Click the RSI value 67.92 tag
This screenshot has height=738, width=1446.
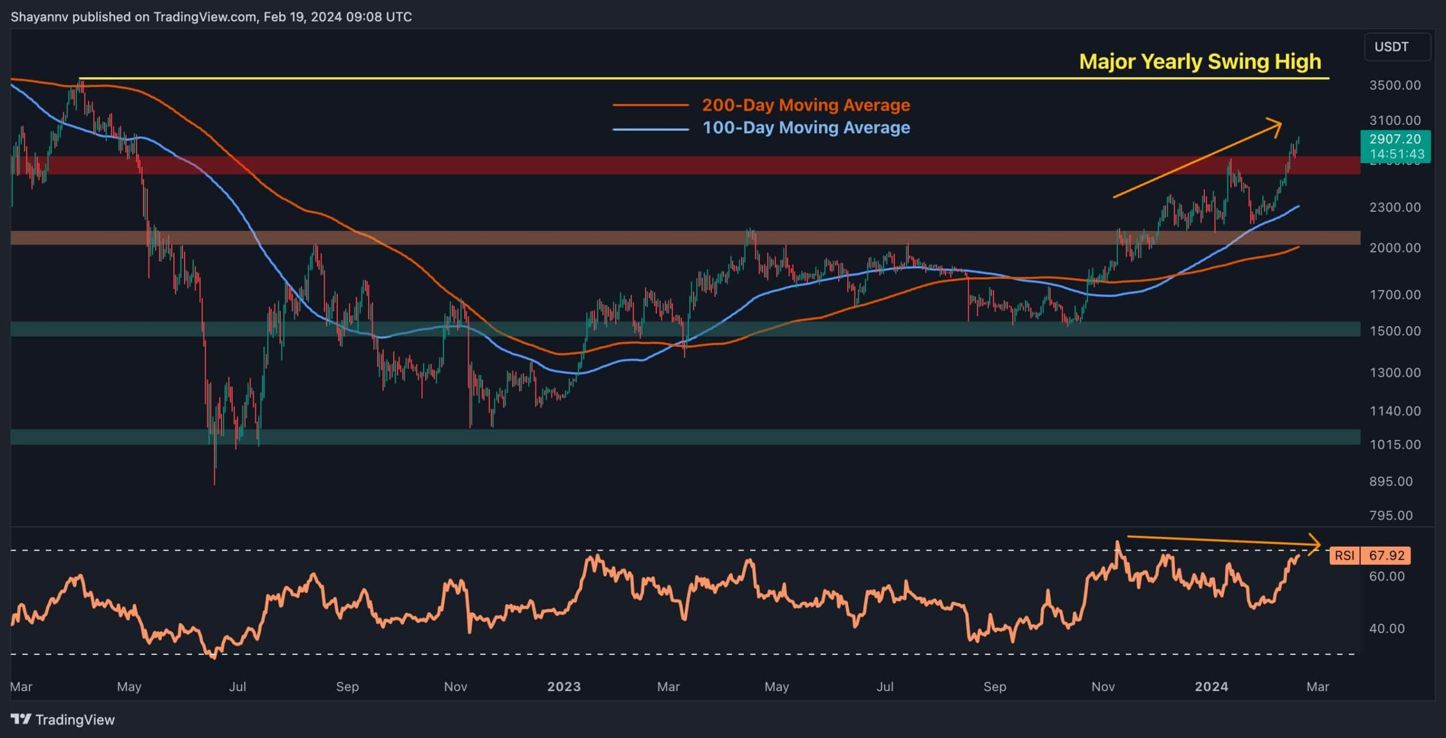1386,556
